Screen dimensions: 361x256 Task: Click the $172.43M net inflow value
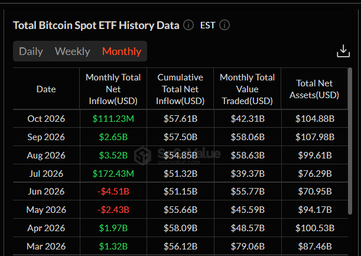pyautogui.click(x=113, y=173)
